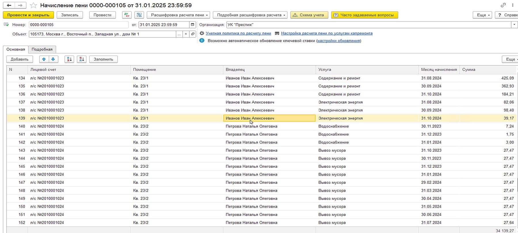Click the Номер input field
Screen dimensions: 518x233
pos(79,25)
